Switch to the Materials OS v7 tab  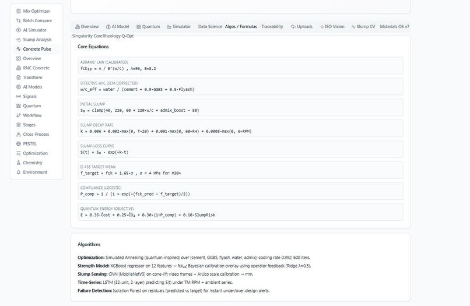(x=394, y=27)
